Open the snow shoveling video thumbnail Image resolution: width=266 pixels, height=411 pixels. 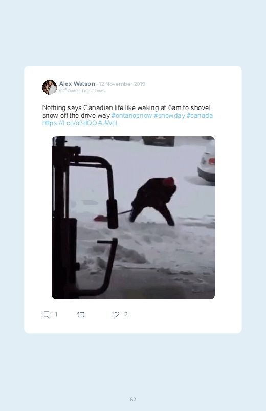(133, 218)
